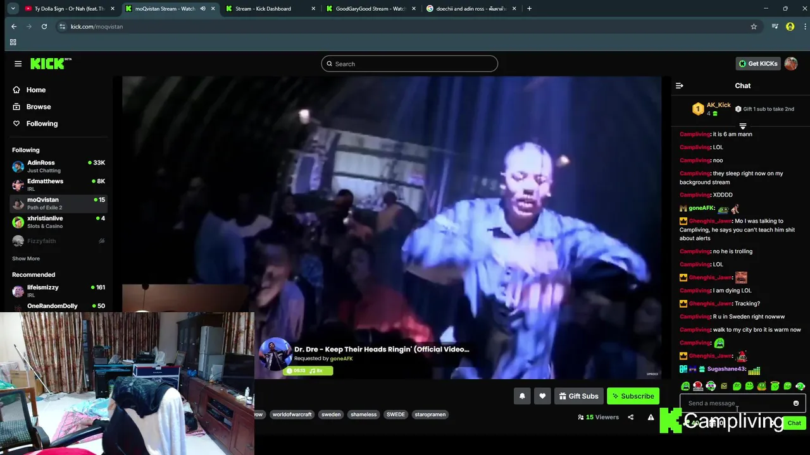Open the user profile avatar menu

pyautogui.click(x=790, y=64)
